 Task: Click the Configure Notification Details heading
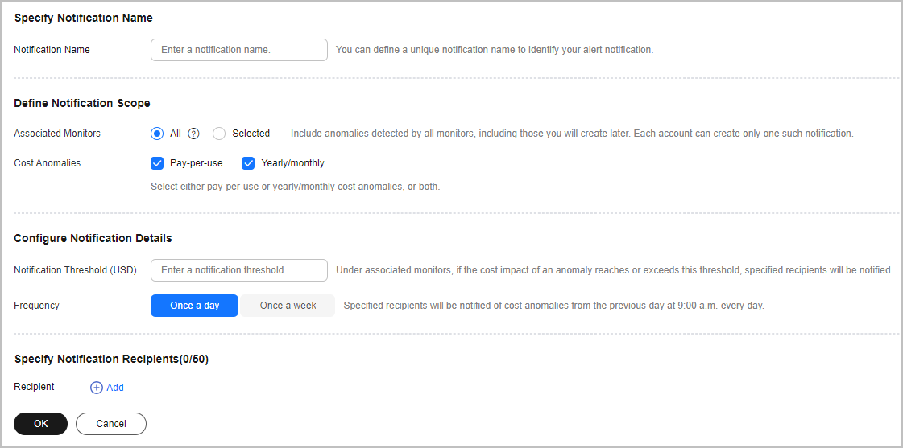pyautogui.click(x=93, y=238)
